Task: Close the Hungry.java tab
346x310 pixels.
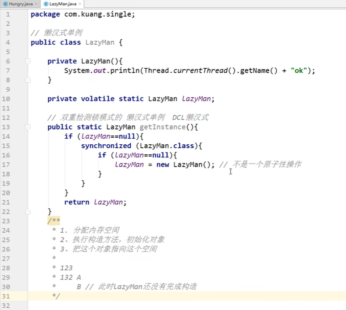Action: pyautogui.click(x=36, y=4)
